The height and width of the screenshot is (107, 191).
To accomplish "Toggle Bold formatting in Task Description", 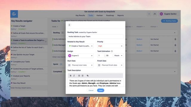I will pyautogui.click(x=70, y=75).
